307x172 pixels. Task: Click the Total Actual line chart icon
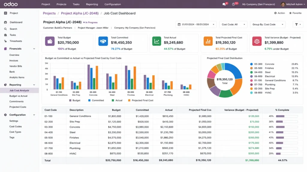(156, 41)
